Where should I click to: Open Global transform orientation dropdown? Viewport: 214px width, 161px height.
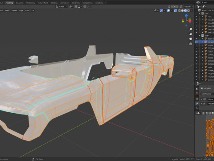coord(62,7)
